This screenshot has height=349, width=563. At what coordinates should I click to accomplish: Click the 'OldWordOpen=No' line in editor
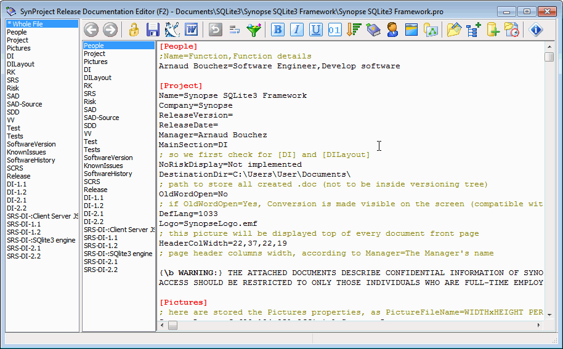pyautogui.click(x=193, y=194)
